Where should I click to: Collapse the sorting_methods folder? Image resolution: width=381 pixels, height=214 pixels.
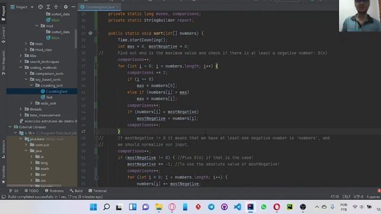pyautogui.click(x=21, y=67)
